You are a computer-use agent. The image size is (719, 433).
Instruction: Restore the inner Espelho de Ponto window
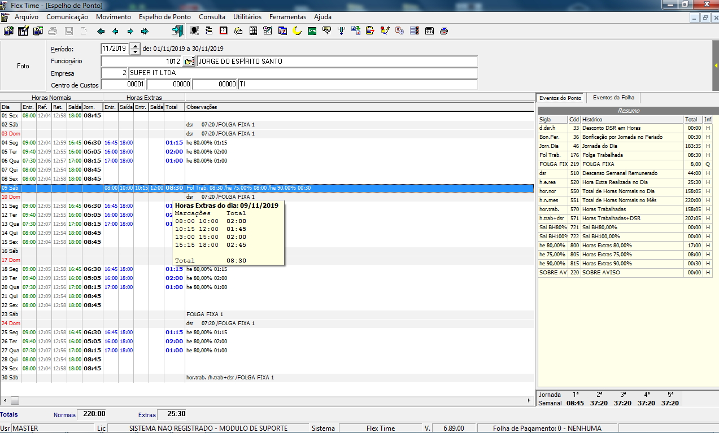tap(705, 18)
